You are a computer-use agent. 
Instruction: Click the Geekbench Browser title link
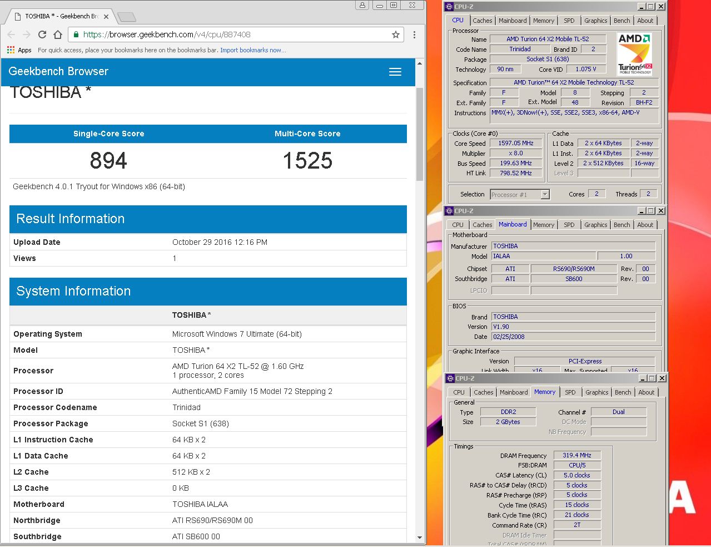pos(58,71)
